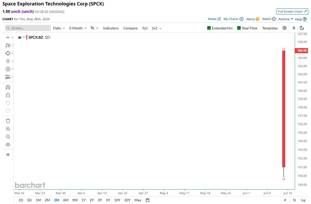Open the Compare menu
Image resolution: width=311 pixels, height=204 pixels.
[130, 28]
